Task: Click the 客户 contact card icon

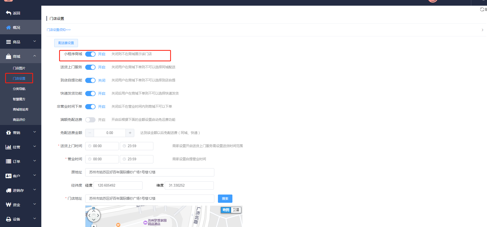Action: pyautogui.click(x=9, y=176)
